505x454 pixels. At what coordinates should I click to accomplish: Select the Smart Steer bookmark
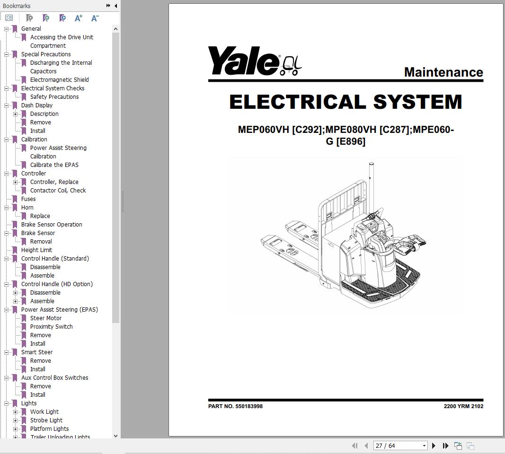[37, 352]
